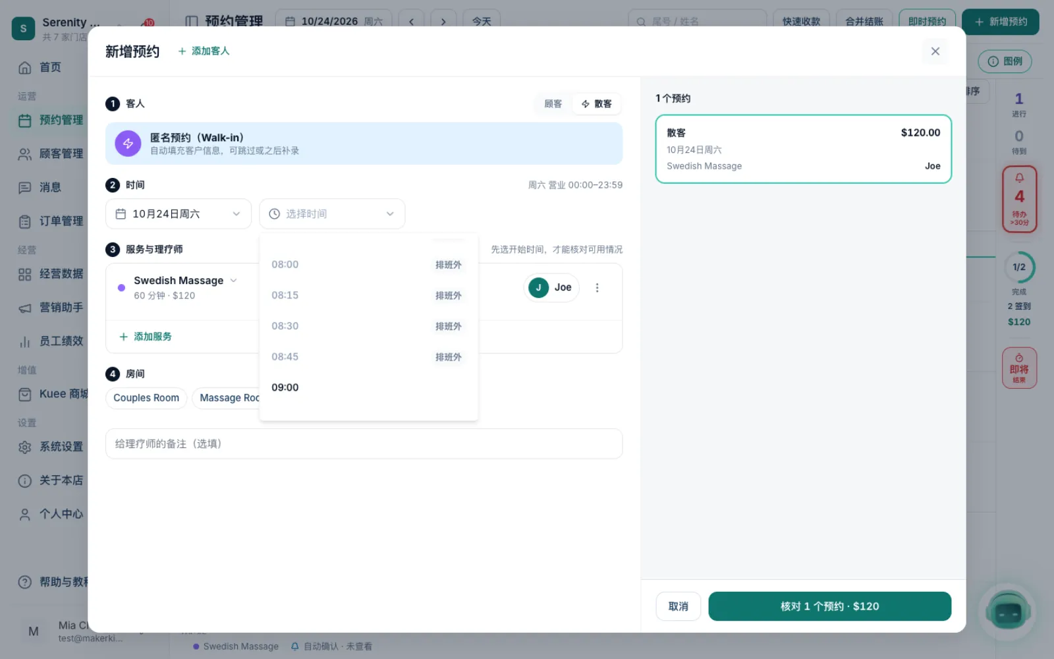Viewport: 1054px width, 659px height.
Task: Switch the customer type to 散客
Action: click(596, 104)
